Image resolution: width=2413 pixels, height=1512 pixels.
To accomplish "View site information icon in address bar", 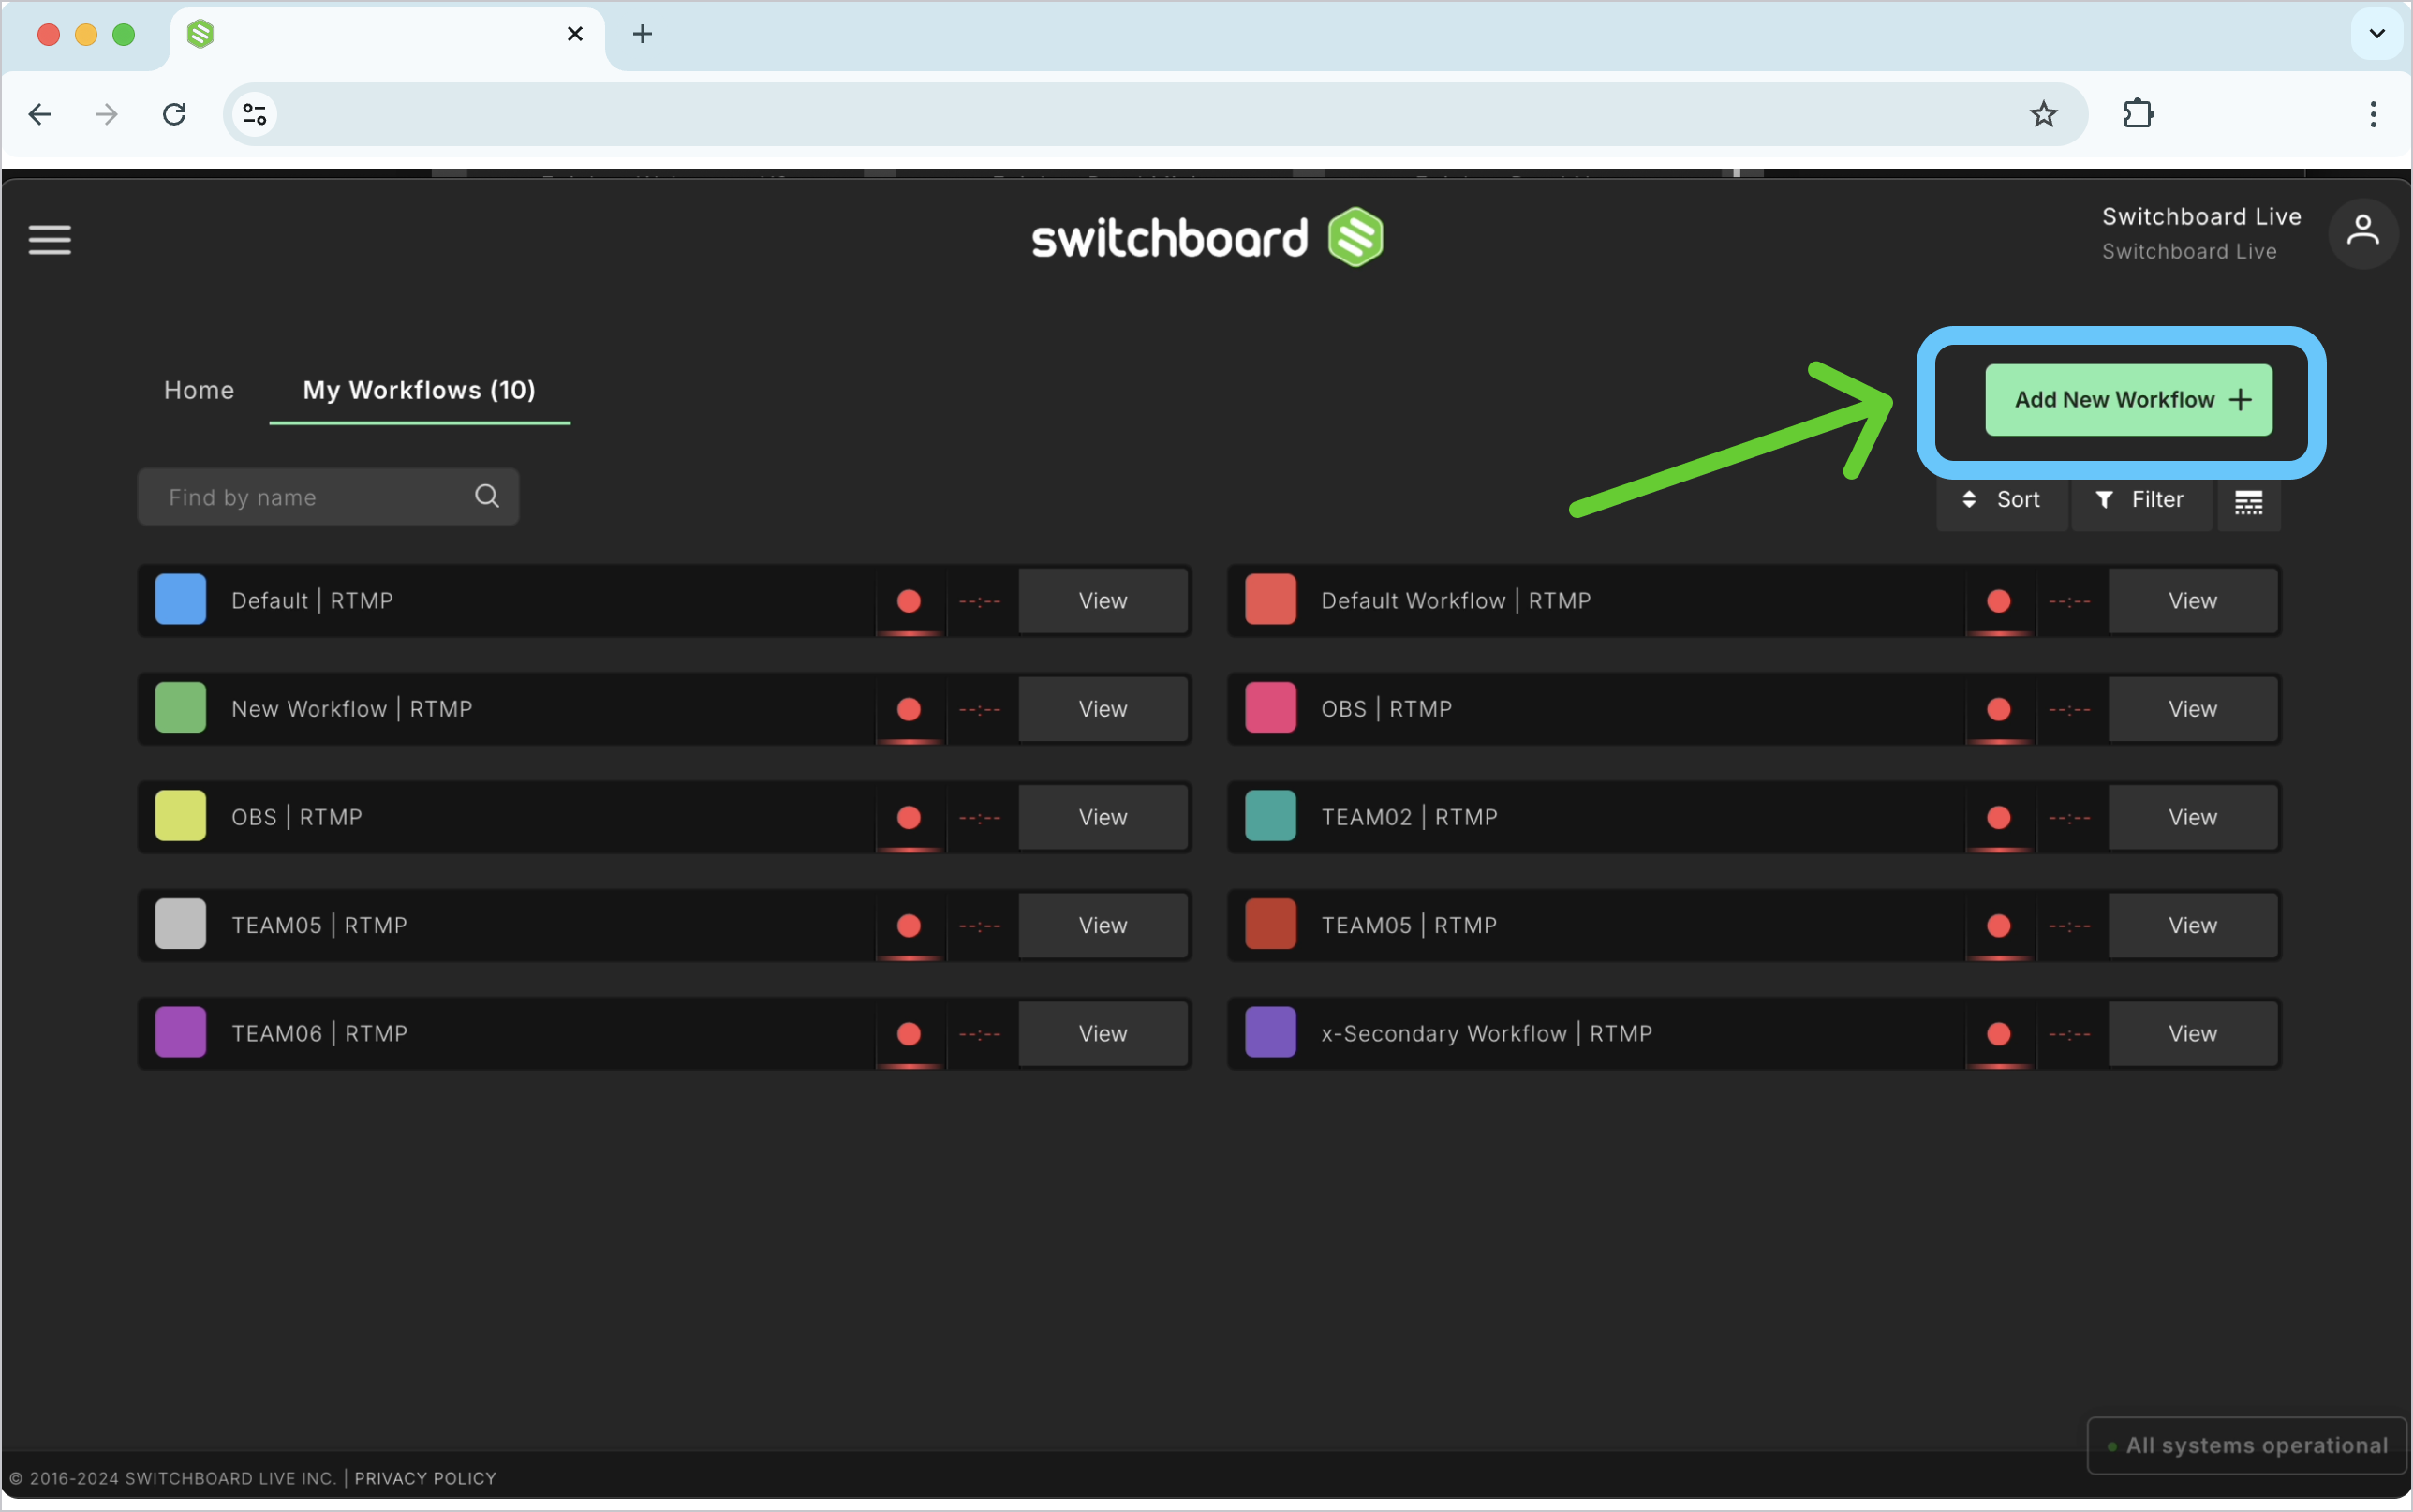I will pyautogui.click(x=255, y=114).
